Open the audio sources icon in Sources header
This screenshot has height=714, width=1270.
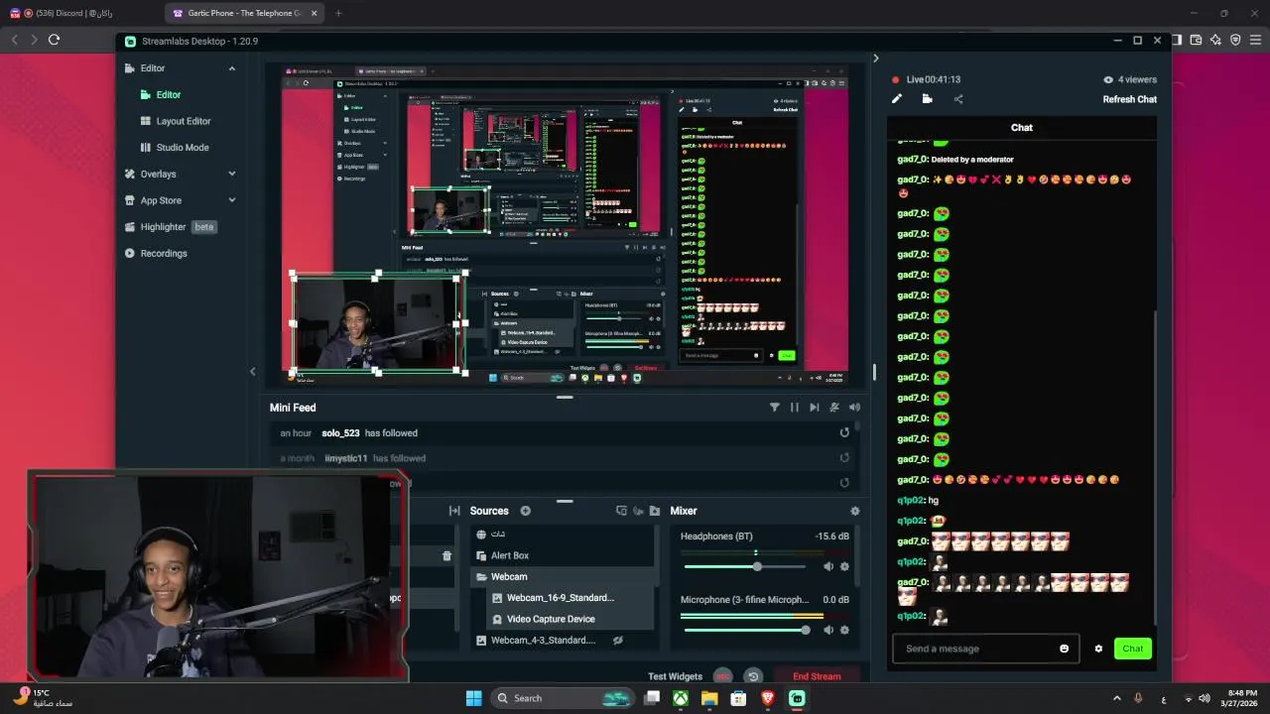click(x=638, y=511)
